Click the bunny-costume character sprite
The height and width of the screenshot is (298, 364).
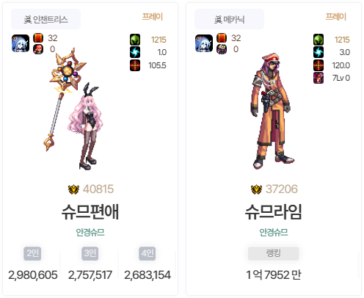tap(87, 126)
